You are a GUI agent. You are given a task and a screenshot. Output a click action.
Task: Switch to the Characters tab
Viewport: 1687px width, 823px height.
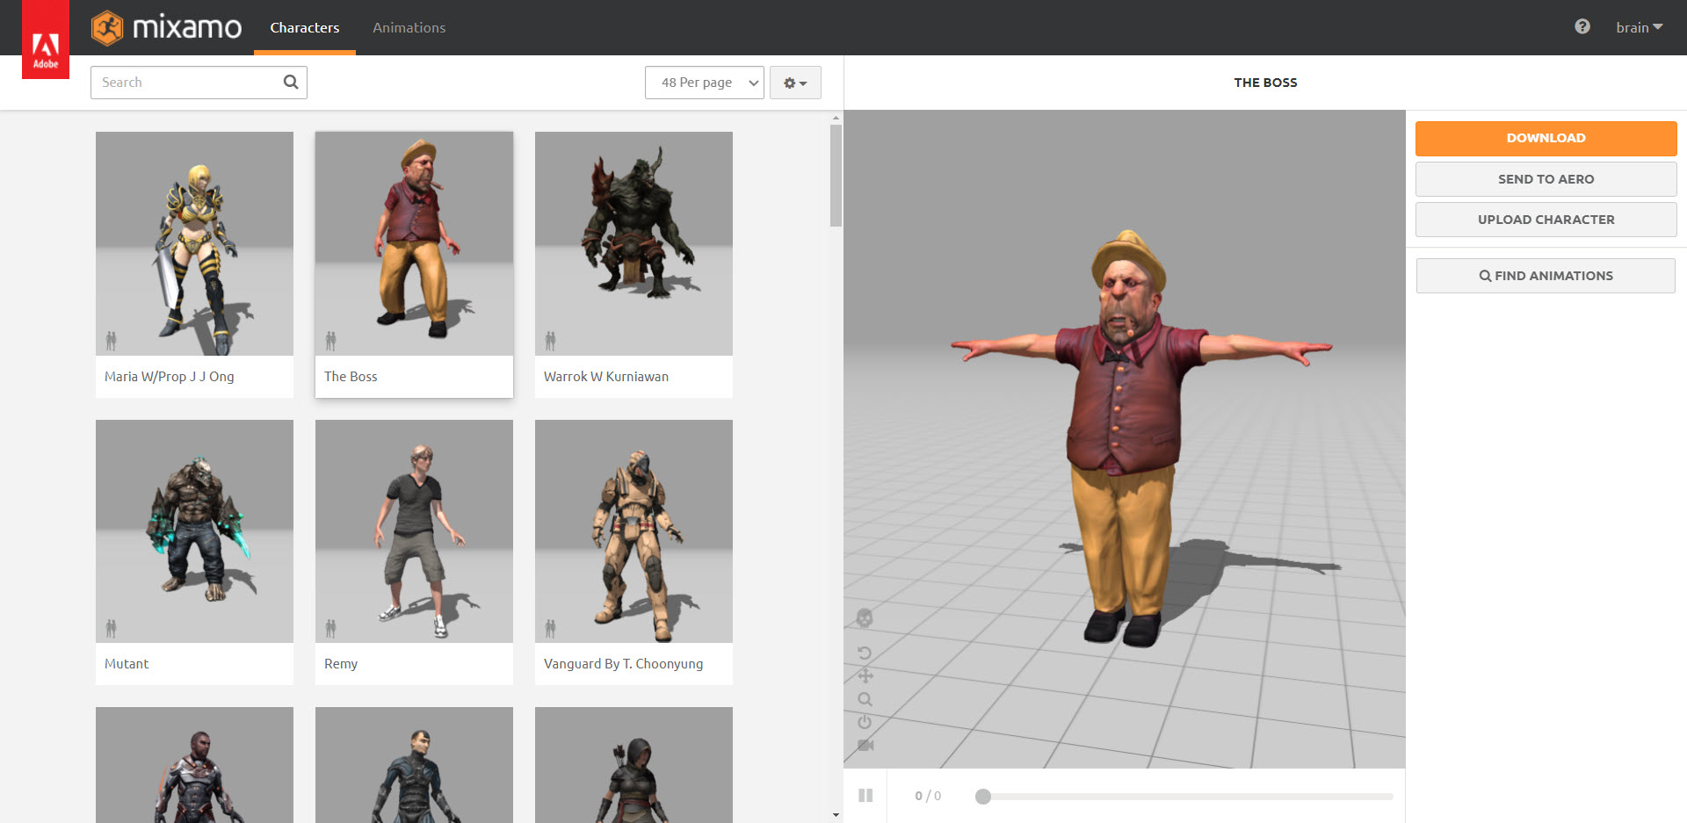click(x=305, y=27)
